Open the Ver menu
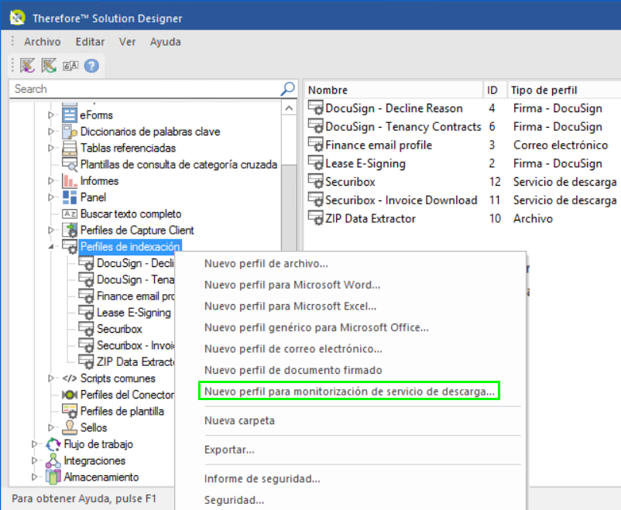621x510 pixels. pos(127,42)
